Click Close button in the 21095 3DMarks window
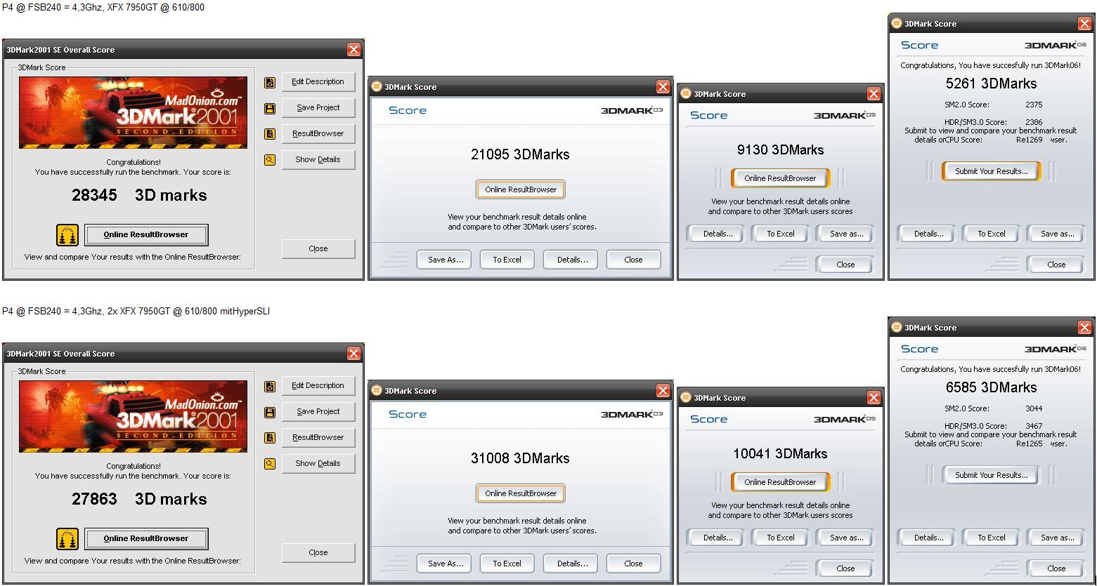The width and height of the screenshot is (1097, 586). pos(633,260)
